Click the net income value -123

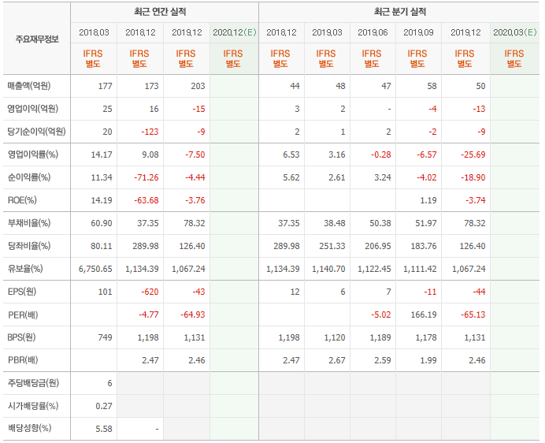point(150,132)
